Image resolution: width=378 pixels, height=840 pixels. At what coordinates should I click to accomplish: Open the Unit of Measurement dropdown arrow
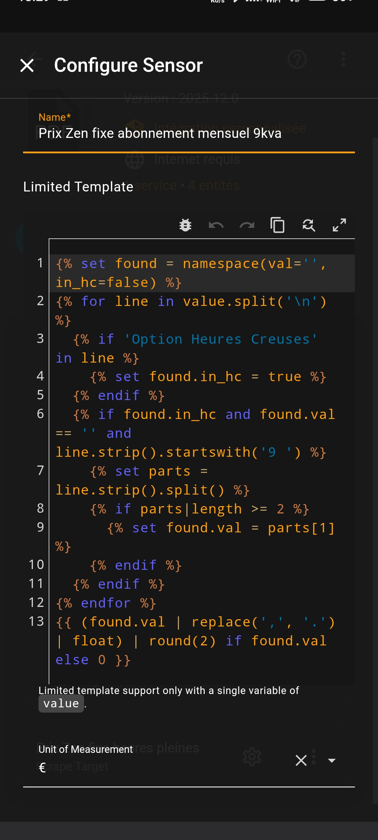coord(331,760)
